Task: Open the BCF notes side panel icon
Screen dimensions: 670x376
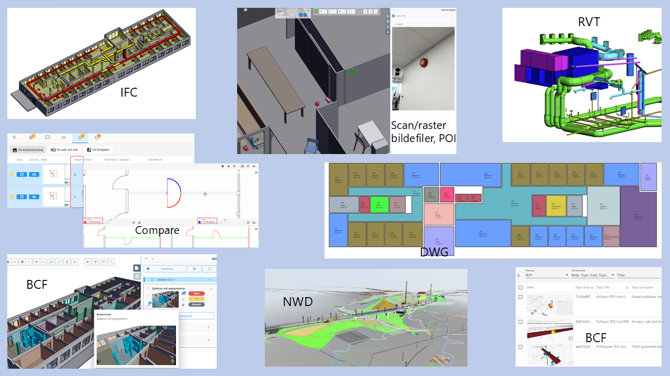Action: coord(137,268)
